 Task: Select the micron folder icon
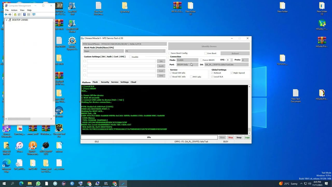[x=59, y=148]
